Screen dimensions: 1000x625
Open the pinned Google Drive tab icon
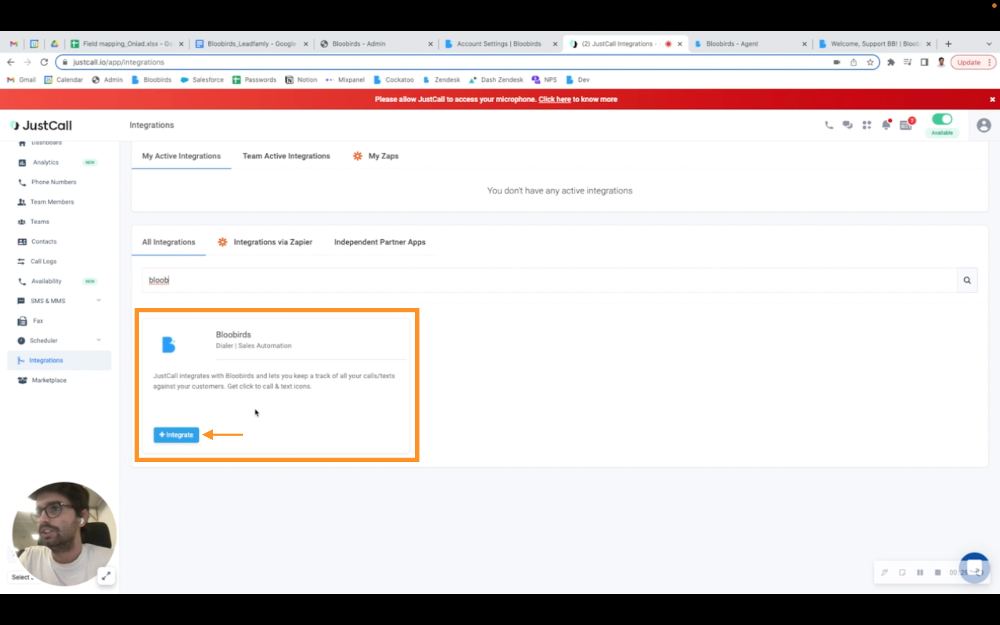pos(54,44)
